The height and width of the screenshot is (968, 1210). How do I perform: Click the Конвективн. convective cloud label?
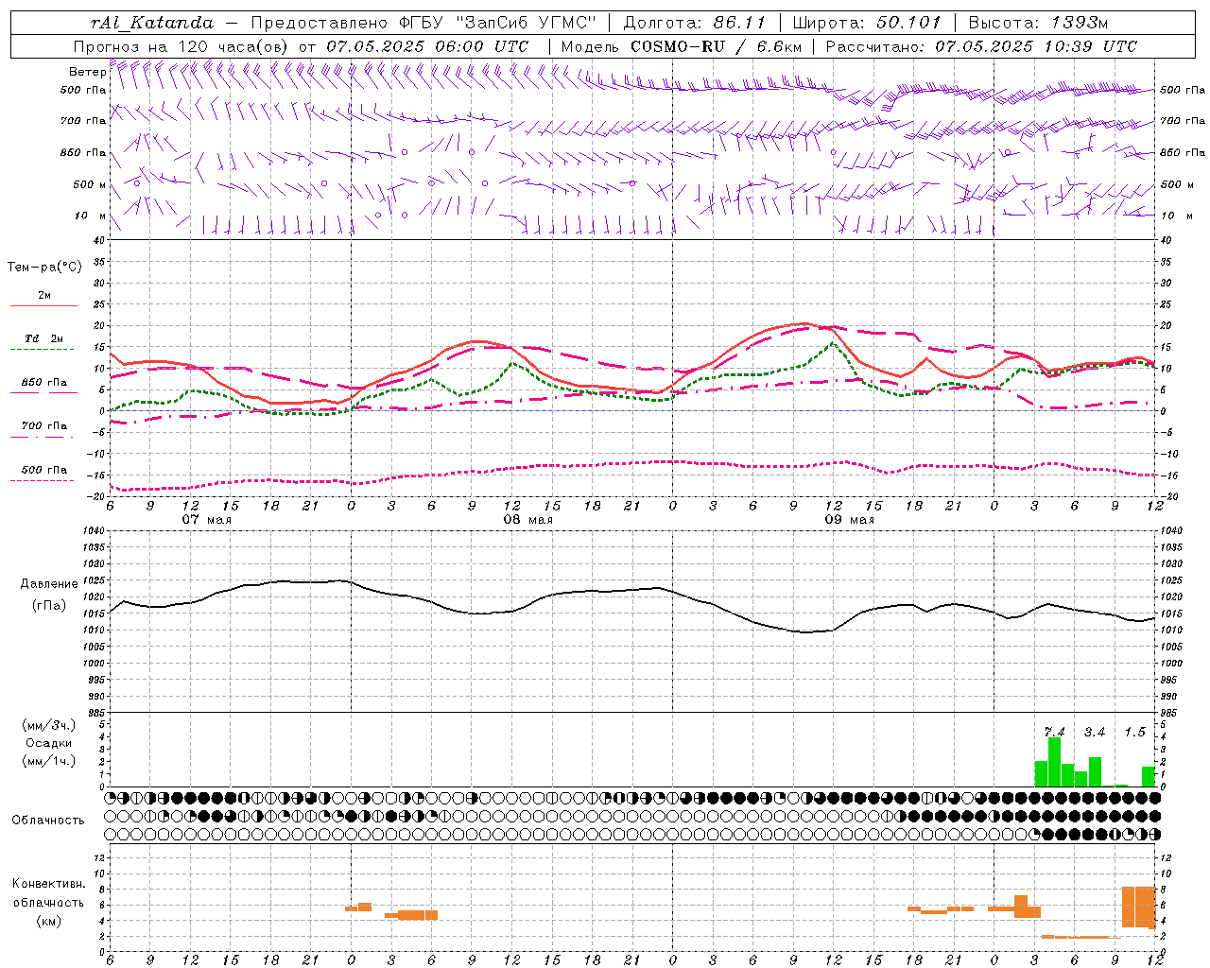pyautogui.click(x=49, y=884)
